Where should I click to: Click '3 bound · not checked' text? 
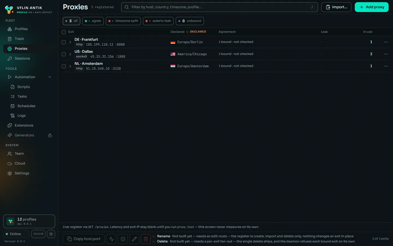click(x=236, y=54)
